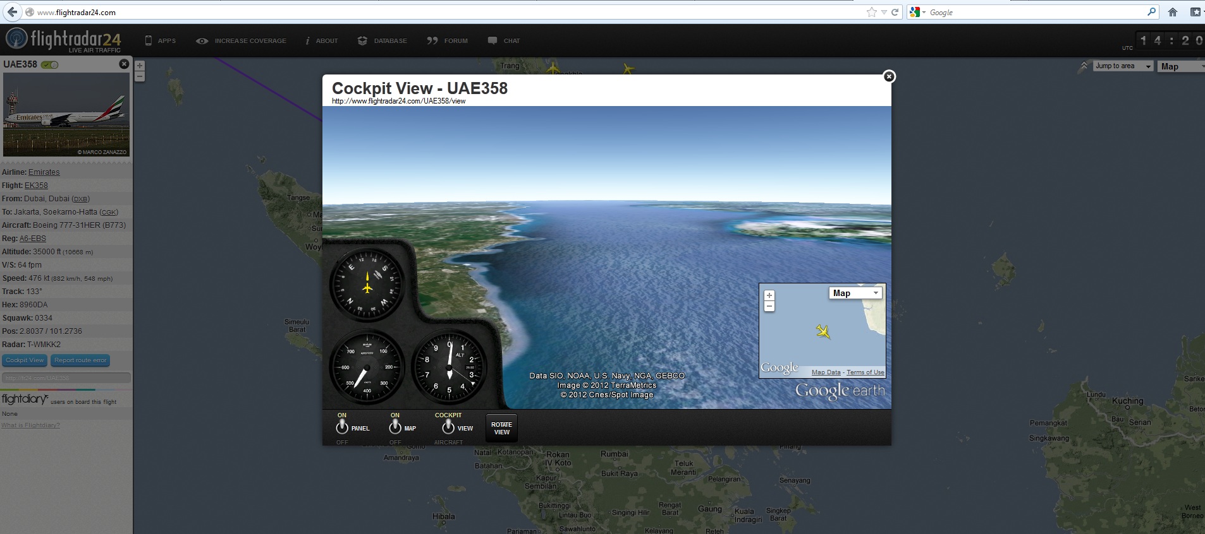Viewport: 1205px width, 534px height.
Task: Click the Emirates aircraft photo thumbnail
Action: [x=66, y=114]
